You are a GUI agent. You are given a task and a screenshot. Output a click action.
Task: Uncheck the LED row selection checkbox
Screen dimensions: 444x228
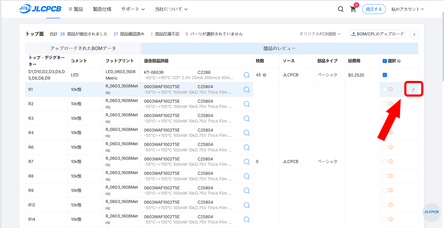[385, 75]
